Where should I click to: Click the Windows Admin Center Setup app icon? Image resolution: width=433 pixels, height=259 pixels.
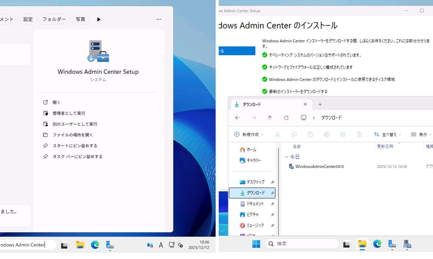click(98, 51)
